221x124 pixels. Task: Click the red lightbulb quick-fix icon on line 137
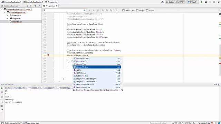click(x=48, y=55)
